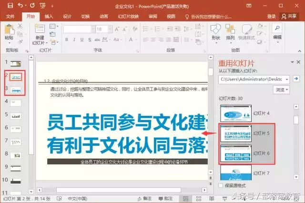Select slide 5 thumbnail in the slide panel
Viewport: 305px width, 203px height.
coord(16,116)
